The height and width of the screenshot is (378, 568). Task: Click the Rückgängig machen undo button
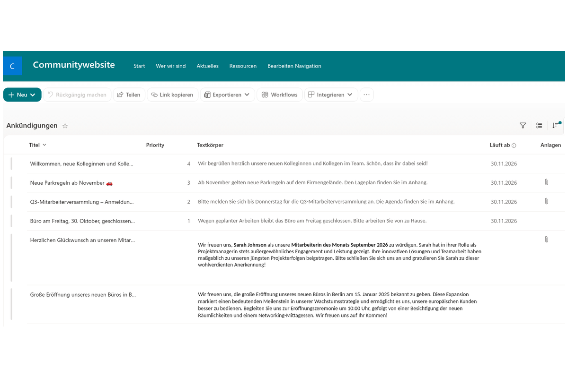pos(77,94)
